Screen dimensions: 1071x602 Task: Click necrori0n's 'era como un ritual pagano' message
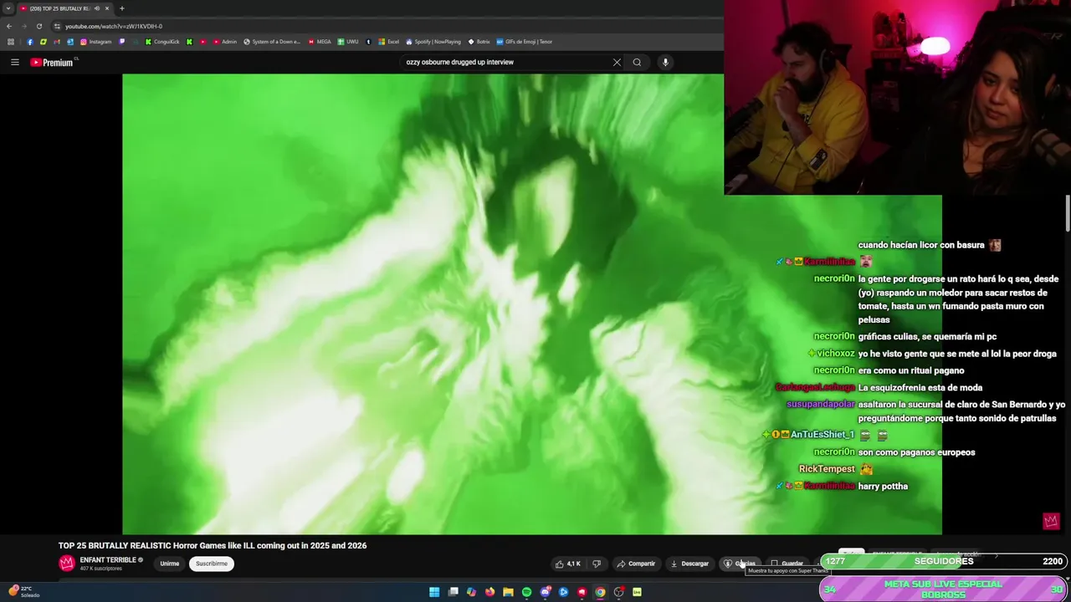coord(911,370)
